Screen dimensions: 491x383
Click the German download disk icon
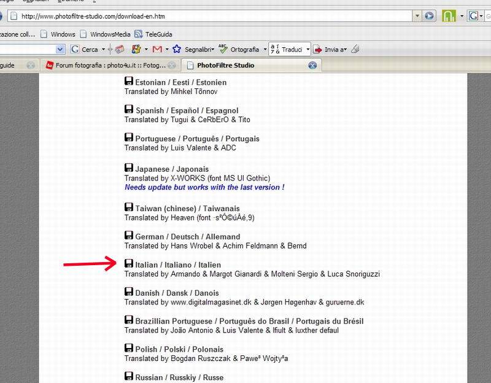point(129,236)
